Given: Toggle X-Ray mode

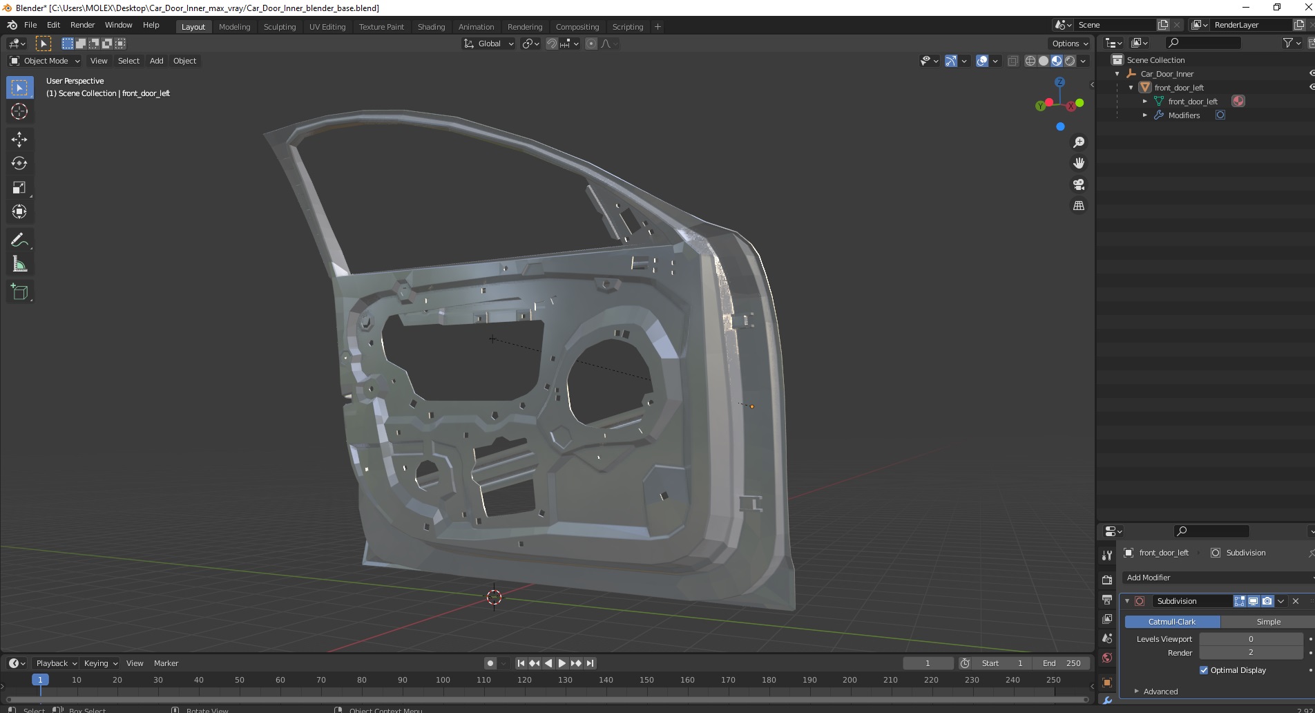Looking at the screenshot, I should (1013, 61).
